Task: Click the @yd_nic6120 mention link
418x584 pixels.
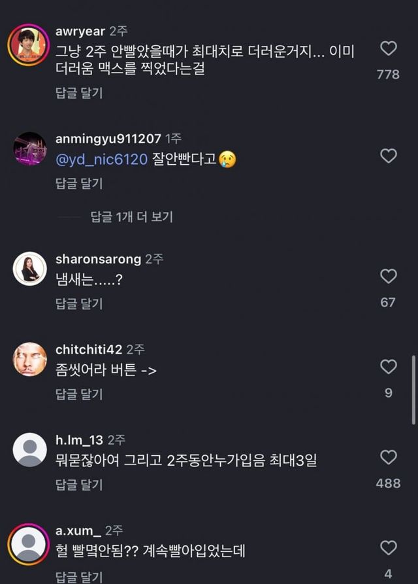Action: (x=102, y=159)
